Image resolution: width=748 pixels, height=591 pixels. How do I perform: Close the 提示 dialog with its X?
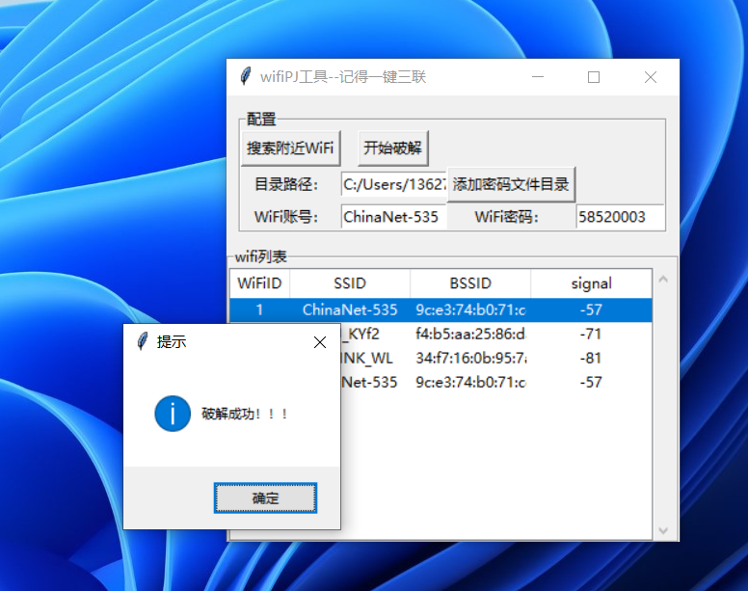(320, 342)
